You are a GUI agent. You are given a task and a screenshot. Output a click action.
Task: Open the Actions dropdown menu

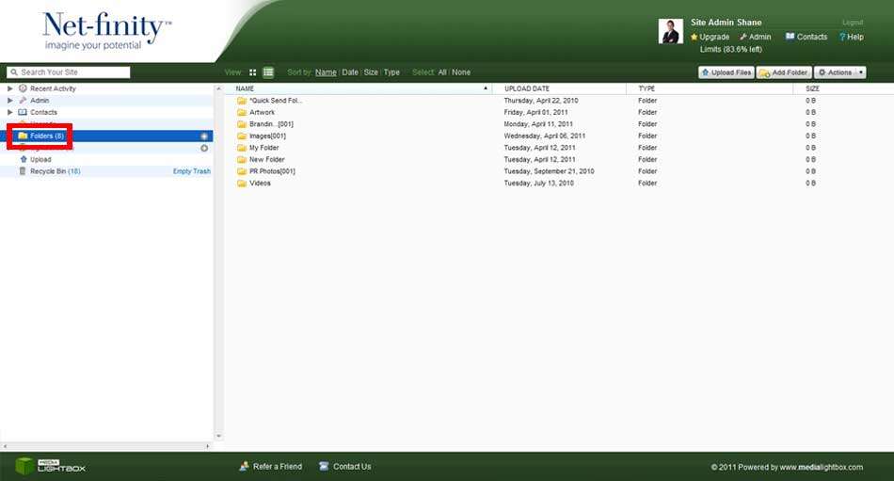click(839, 72)
